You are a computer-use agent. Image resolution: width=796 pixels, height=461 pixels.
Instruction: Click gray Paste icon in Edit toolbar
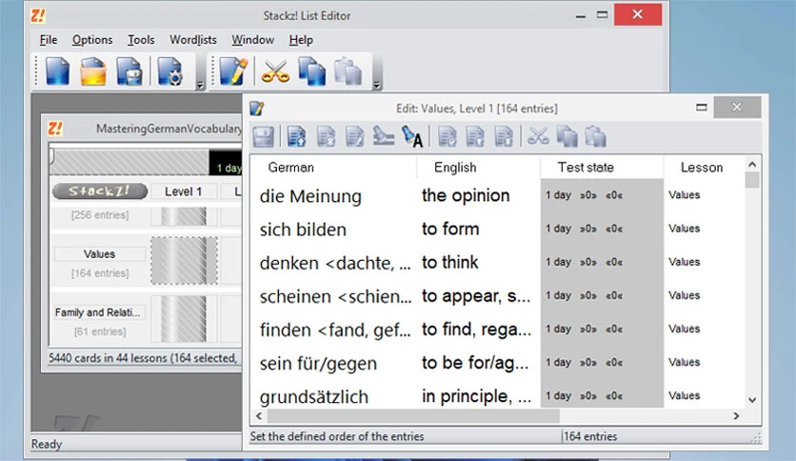595,136
